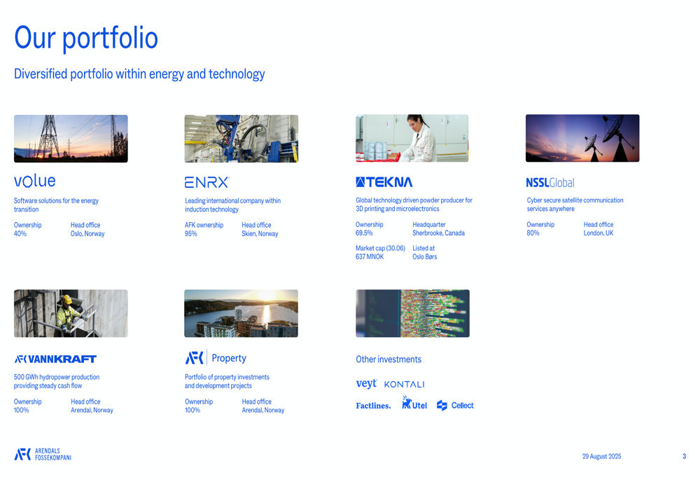Click the TEKNA logo

click(384, 182)
